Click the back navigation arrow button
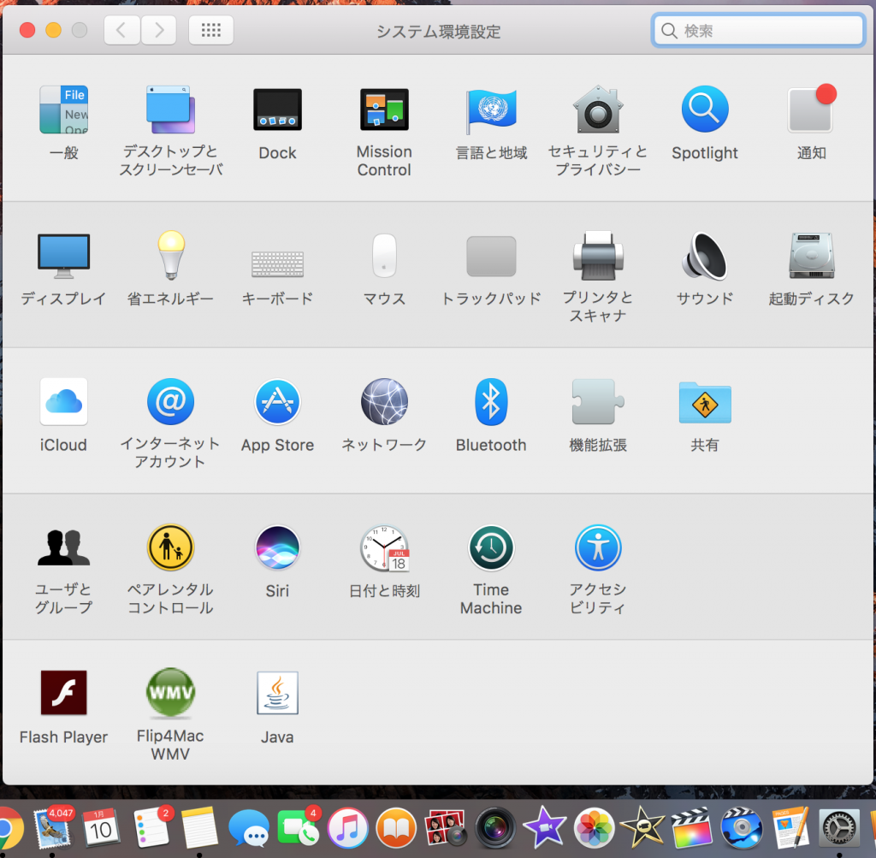 tap(121, 31)
